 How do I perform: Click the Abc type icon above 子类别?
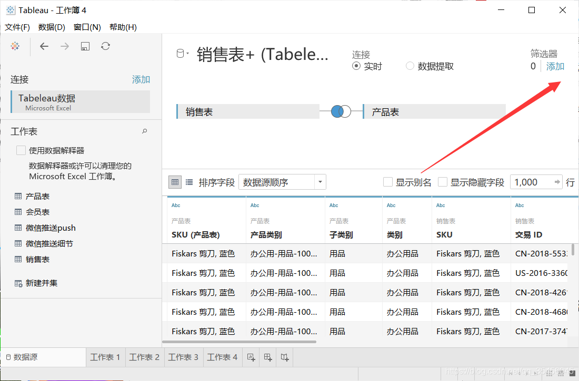click(x=334, y=205)
